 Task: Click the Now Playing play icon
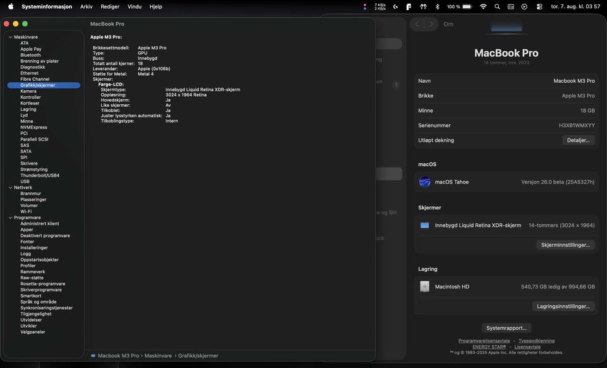pos(524,6)
